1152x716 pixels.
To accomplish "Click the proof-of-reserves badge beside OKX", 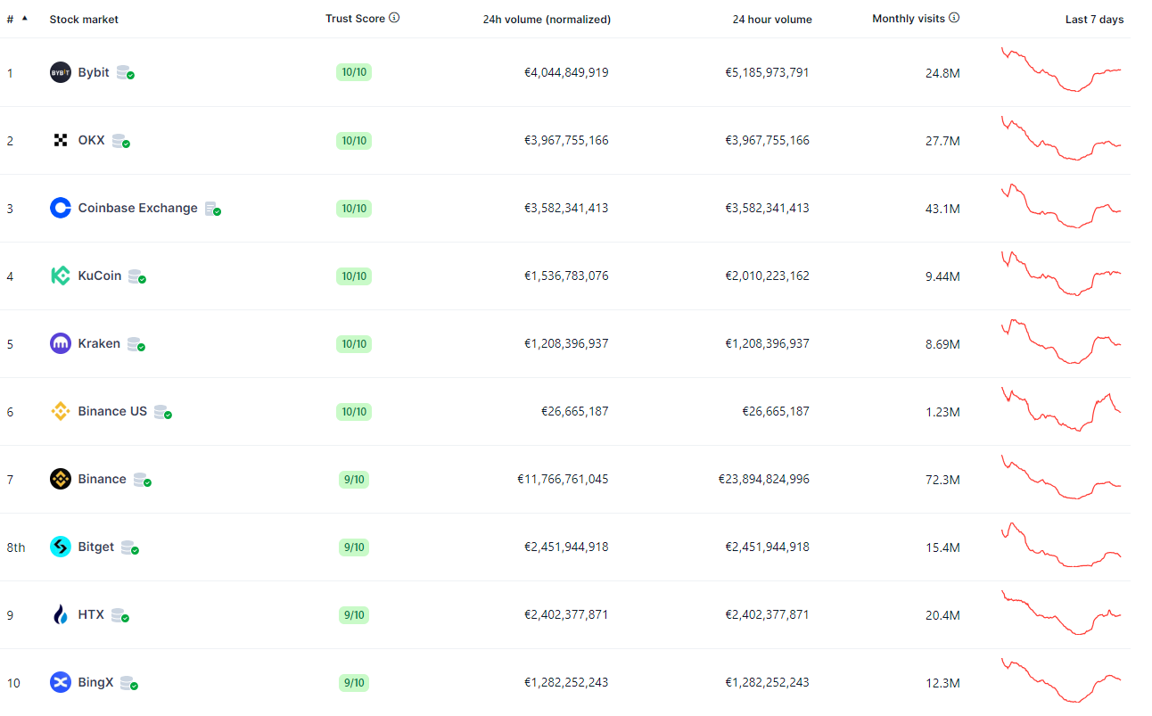I will click(121, 141).
